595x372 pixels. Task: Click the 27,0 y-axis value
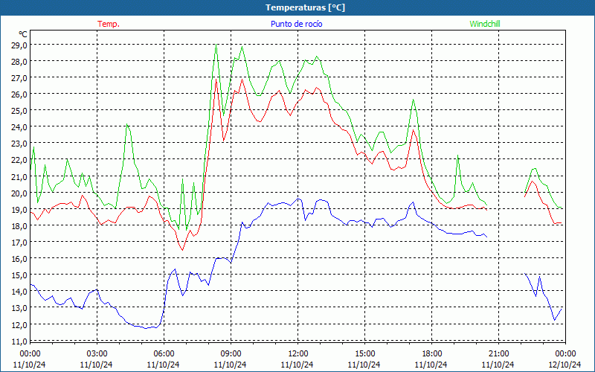[19, 78]
